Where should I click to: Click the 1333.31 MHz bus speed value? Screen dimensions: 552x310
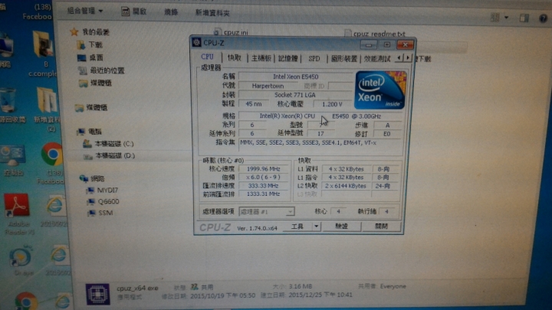(263, 194)
